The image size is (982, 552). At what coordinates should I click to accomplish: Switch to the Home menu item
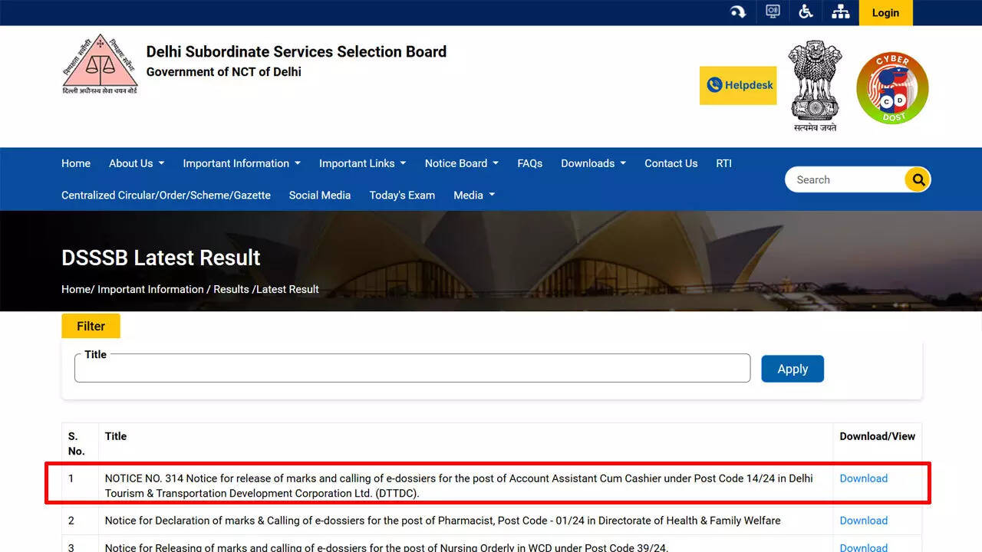pos(75,163)
